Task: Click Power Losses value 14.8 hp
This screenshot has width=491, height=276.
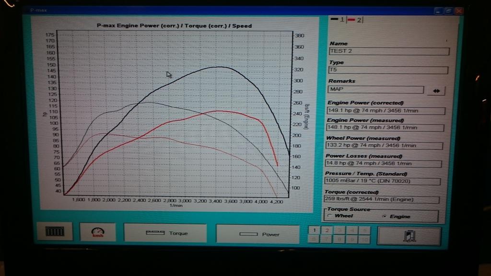Action: click(x=383, y=163)
